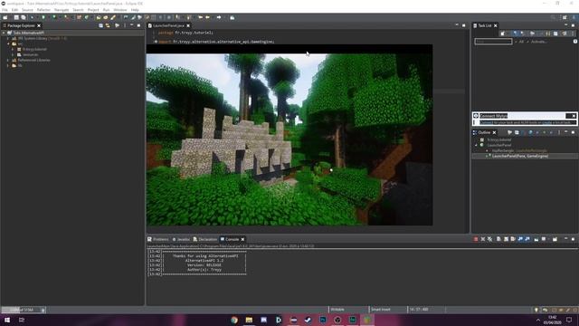
Task: Collapse the src folder node
Action: pos(8,43)
